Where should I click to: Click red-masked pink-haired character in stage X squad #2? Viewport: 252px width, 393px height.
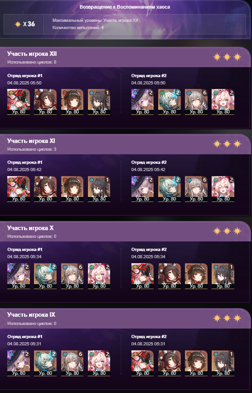coord(143,276)
